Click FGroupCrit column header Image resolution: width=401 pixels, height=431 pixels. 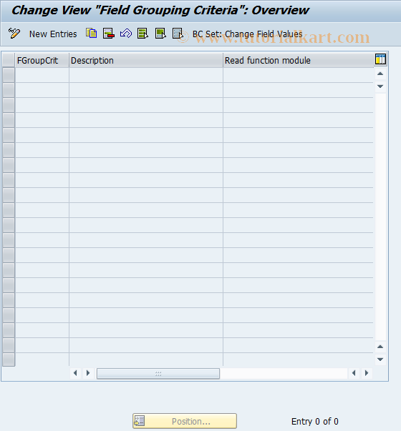click(x=42, y=60)
